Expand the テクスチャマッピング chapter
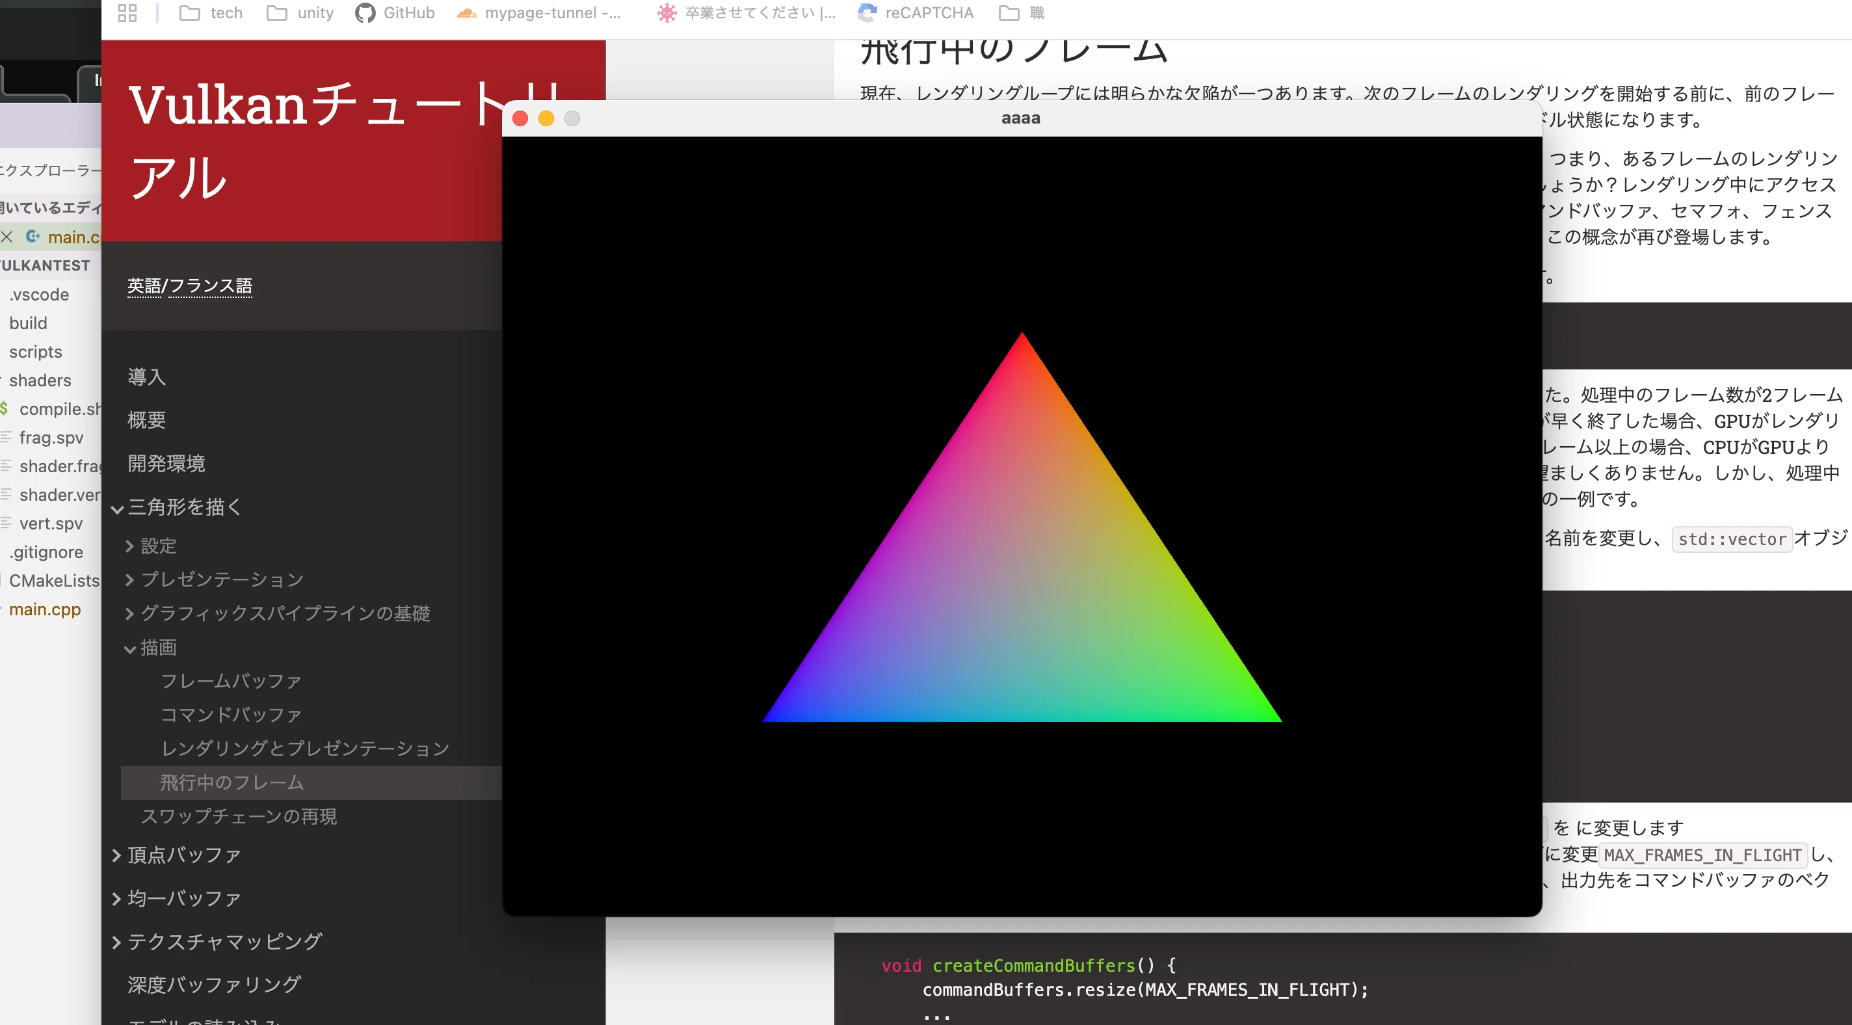 coord(116,942)
